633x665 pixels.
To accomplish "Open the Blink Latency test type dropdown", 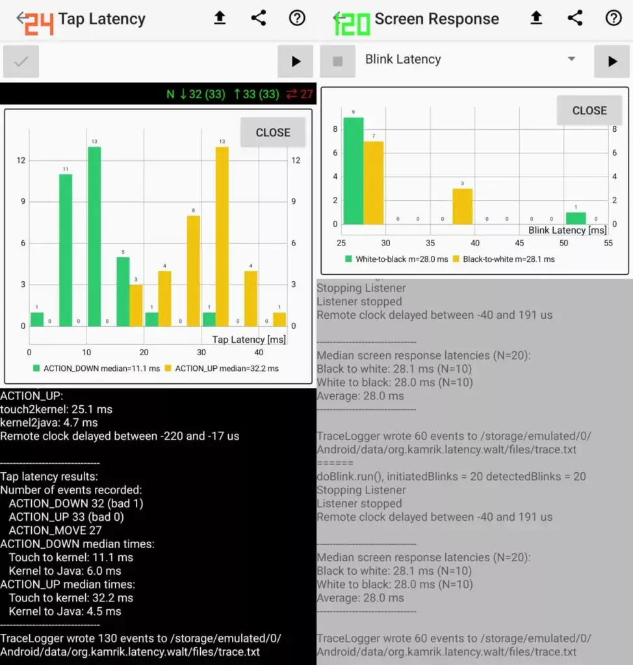I will coord(471,59).
